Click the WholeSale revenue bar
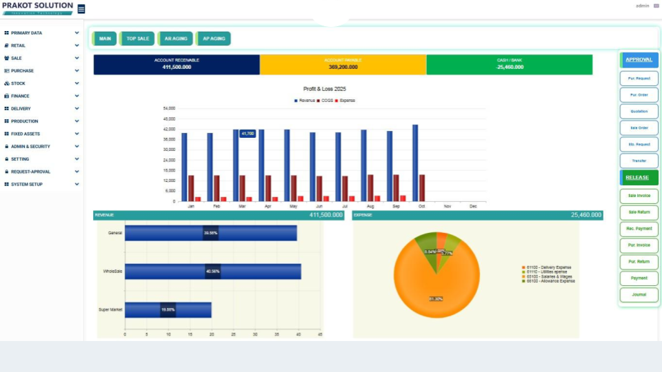 point(212,271)
